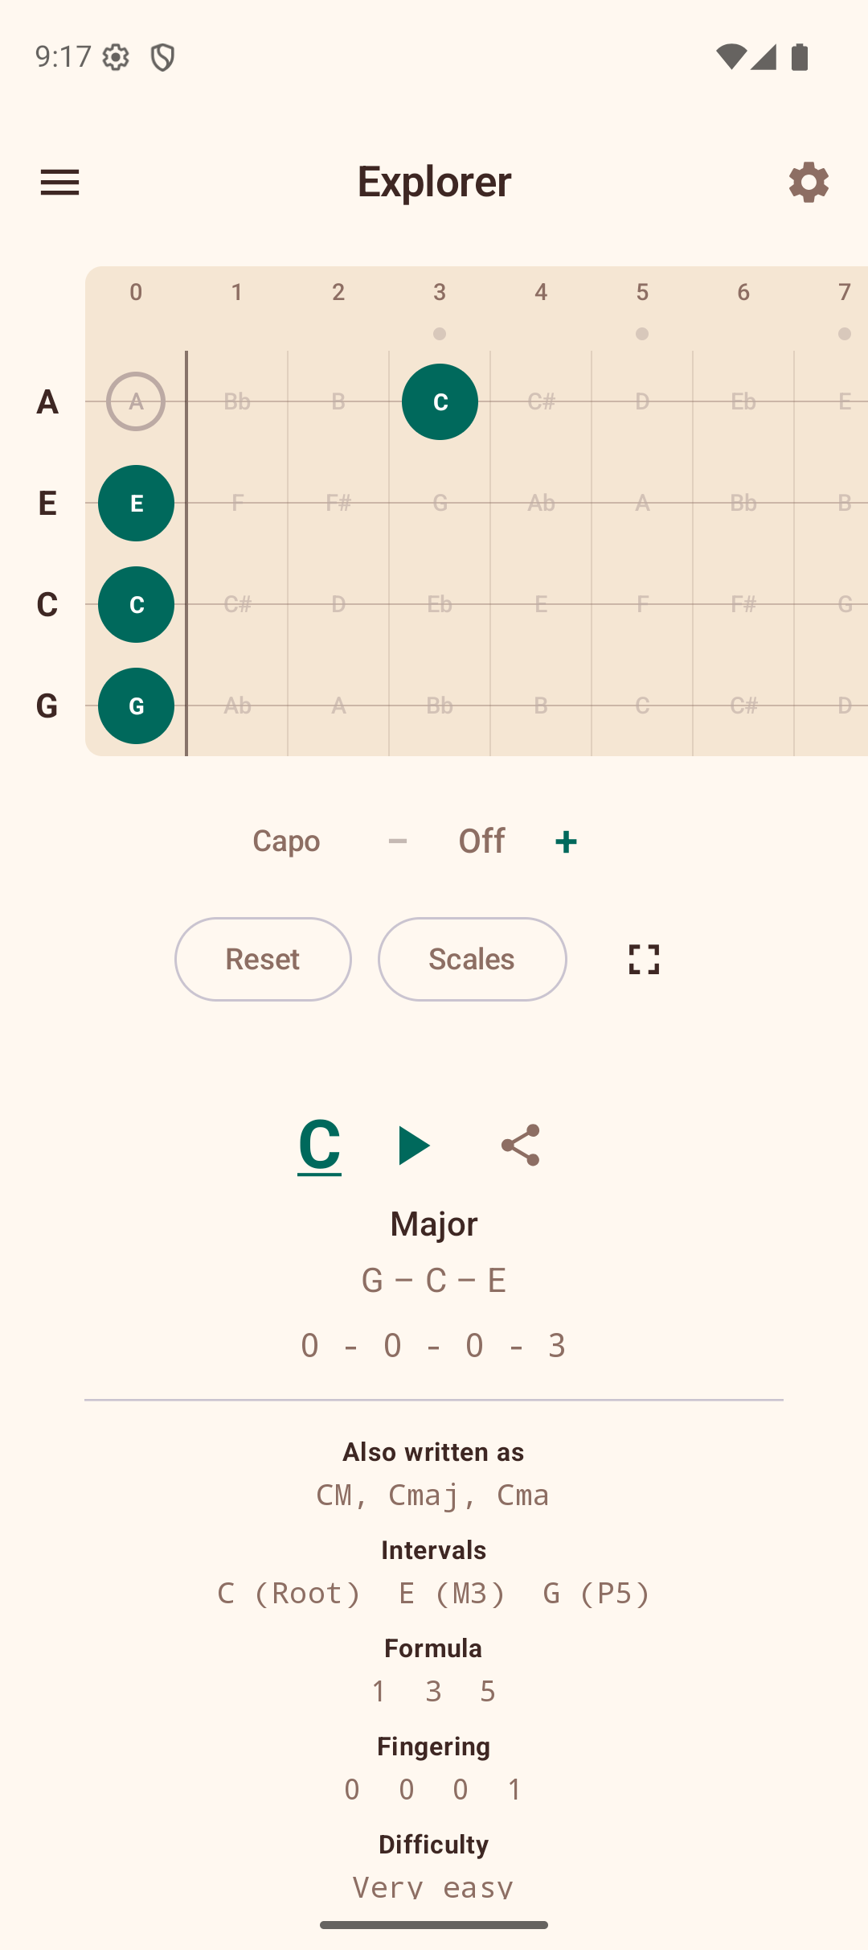The image size is (868, 1950).
Task: Open the current Off capo setting
Action: pos(481,841)
